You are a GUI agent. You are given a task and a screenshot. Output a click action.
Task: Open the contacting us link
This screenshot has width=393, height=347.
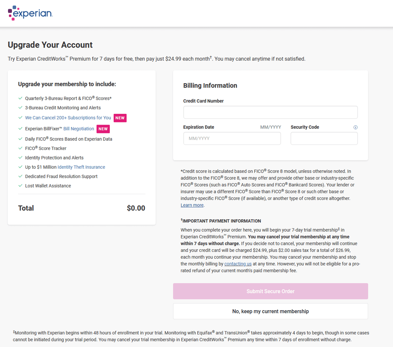pyautogui.click(x=238, y=264)
